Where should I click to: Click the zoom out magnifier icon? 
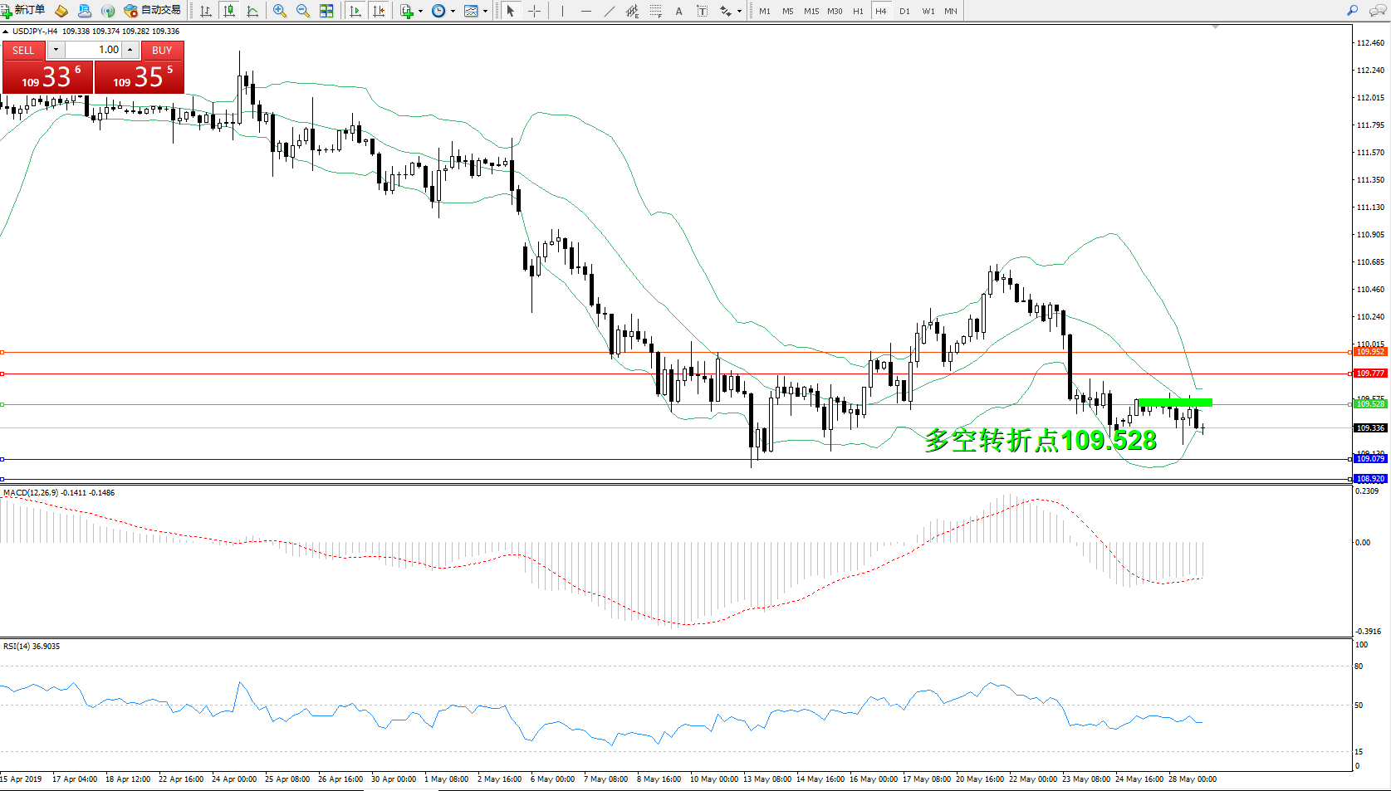[303, 11]
